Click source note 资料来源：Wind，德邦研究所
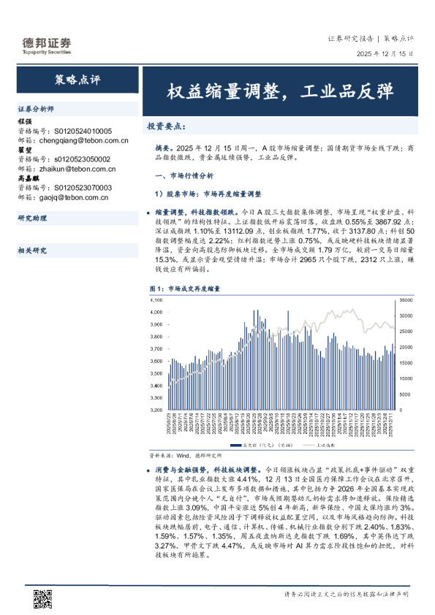 click(185, 456)
